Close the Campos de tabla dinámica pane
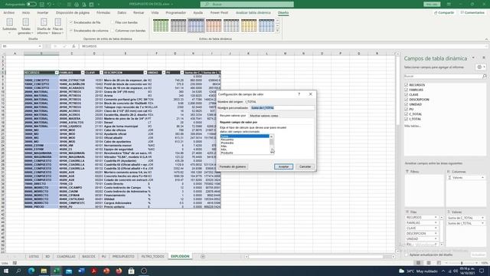490x276 pixels. pyautogui.click(x=484, y=58)
